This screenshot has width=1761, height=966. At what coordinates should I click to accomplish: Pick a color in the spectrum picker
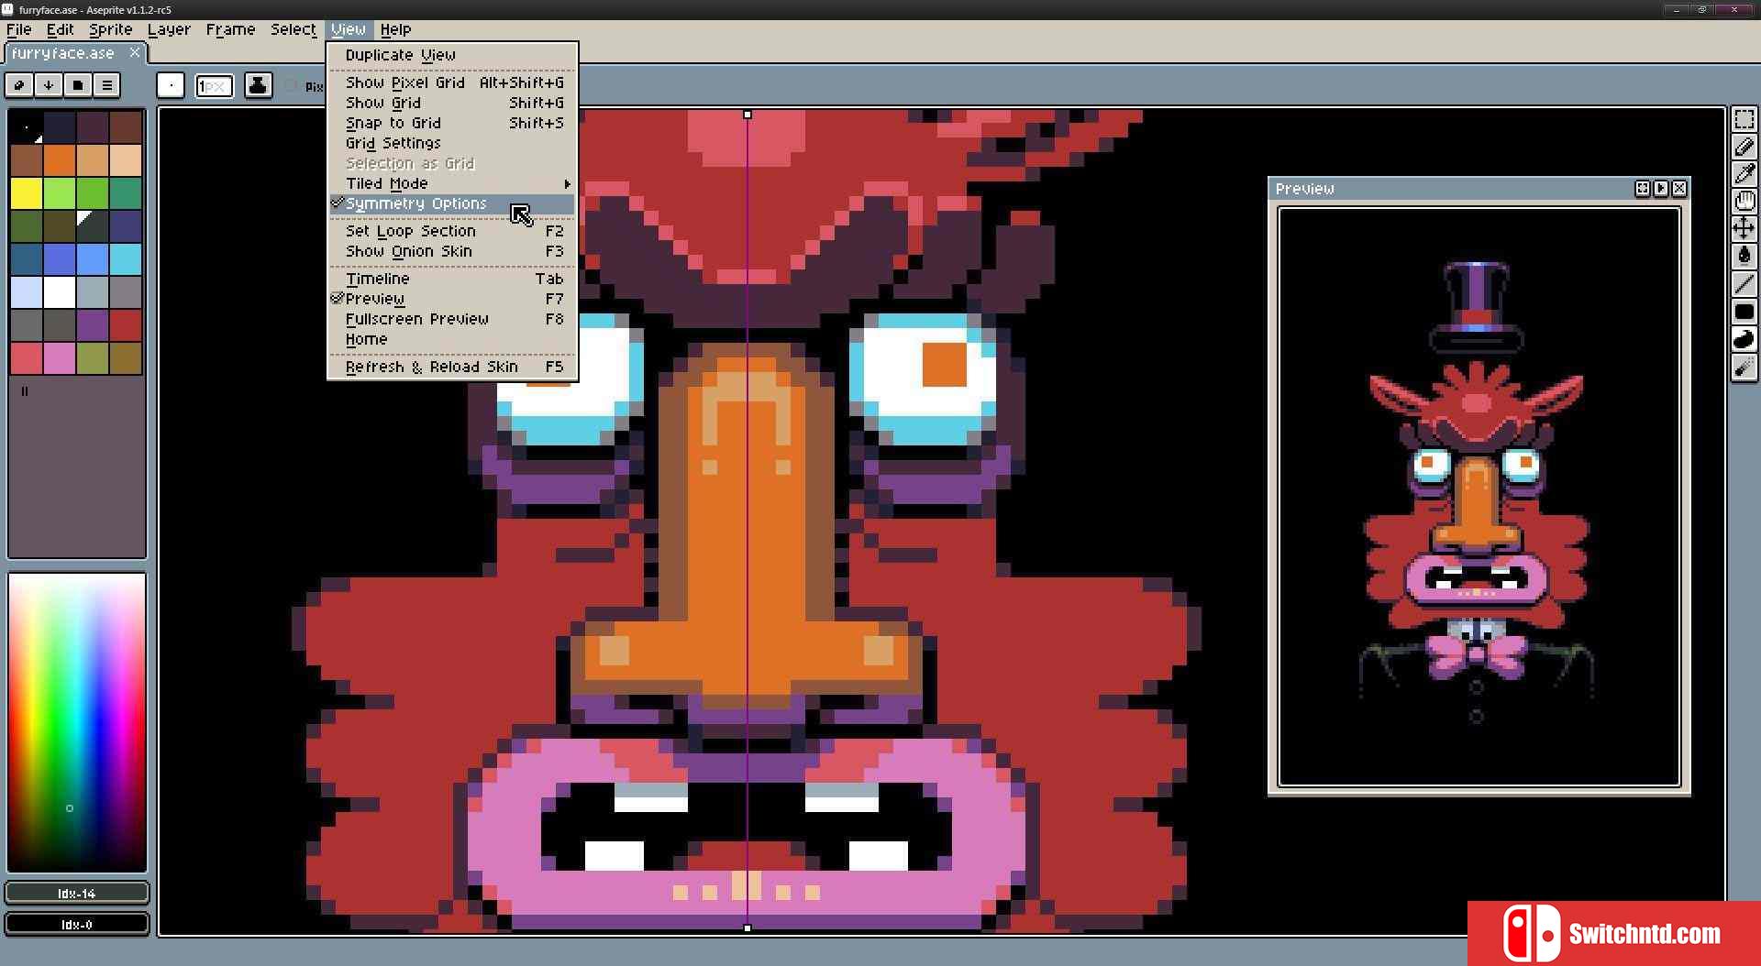pos(77,722)
